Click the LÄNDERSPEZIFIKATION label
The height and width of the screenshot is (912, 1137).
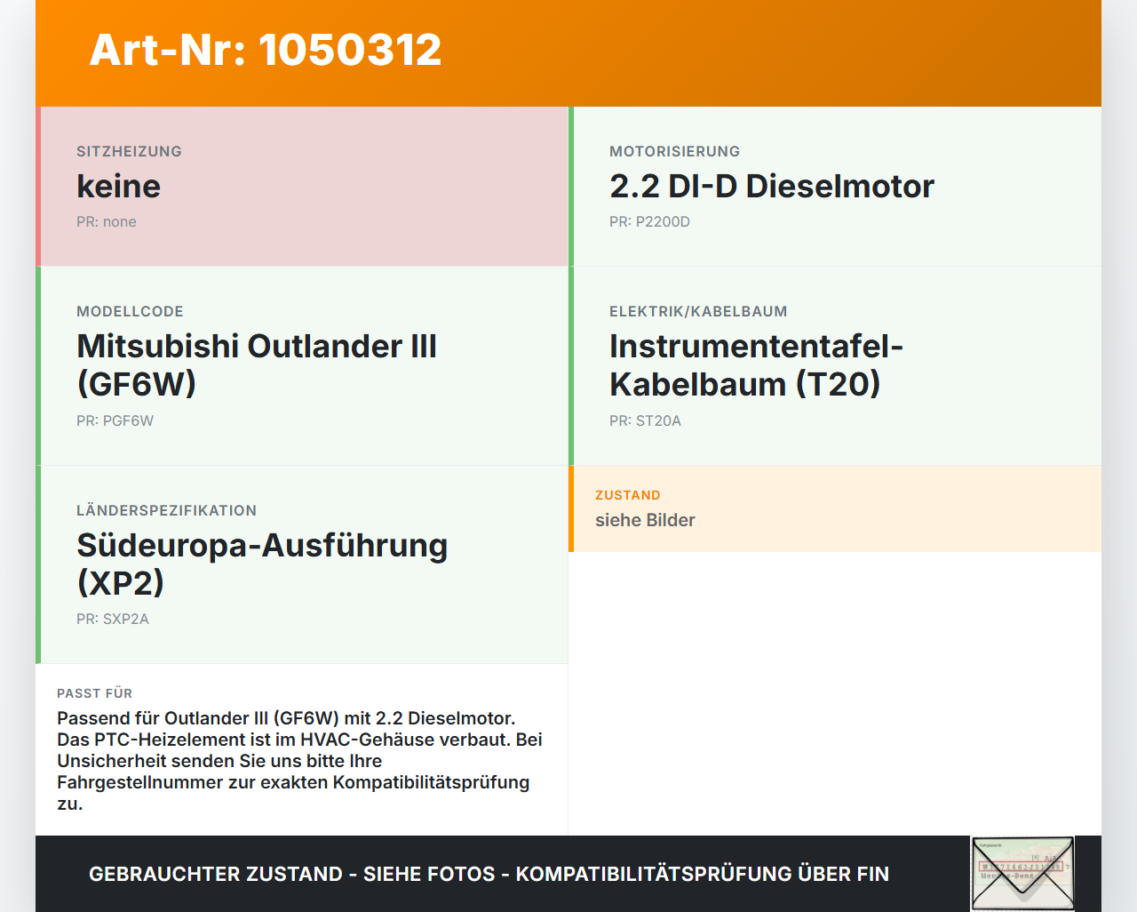click(166, 510)
